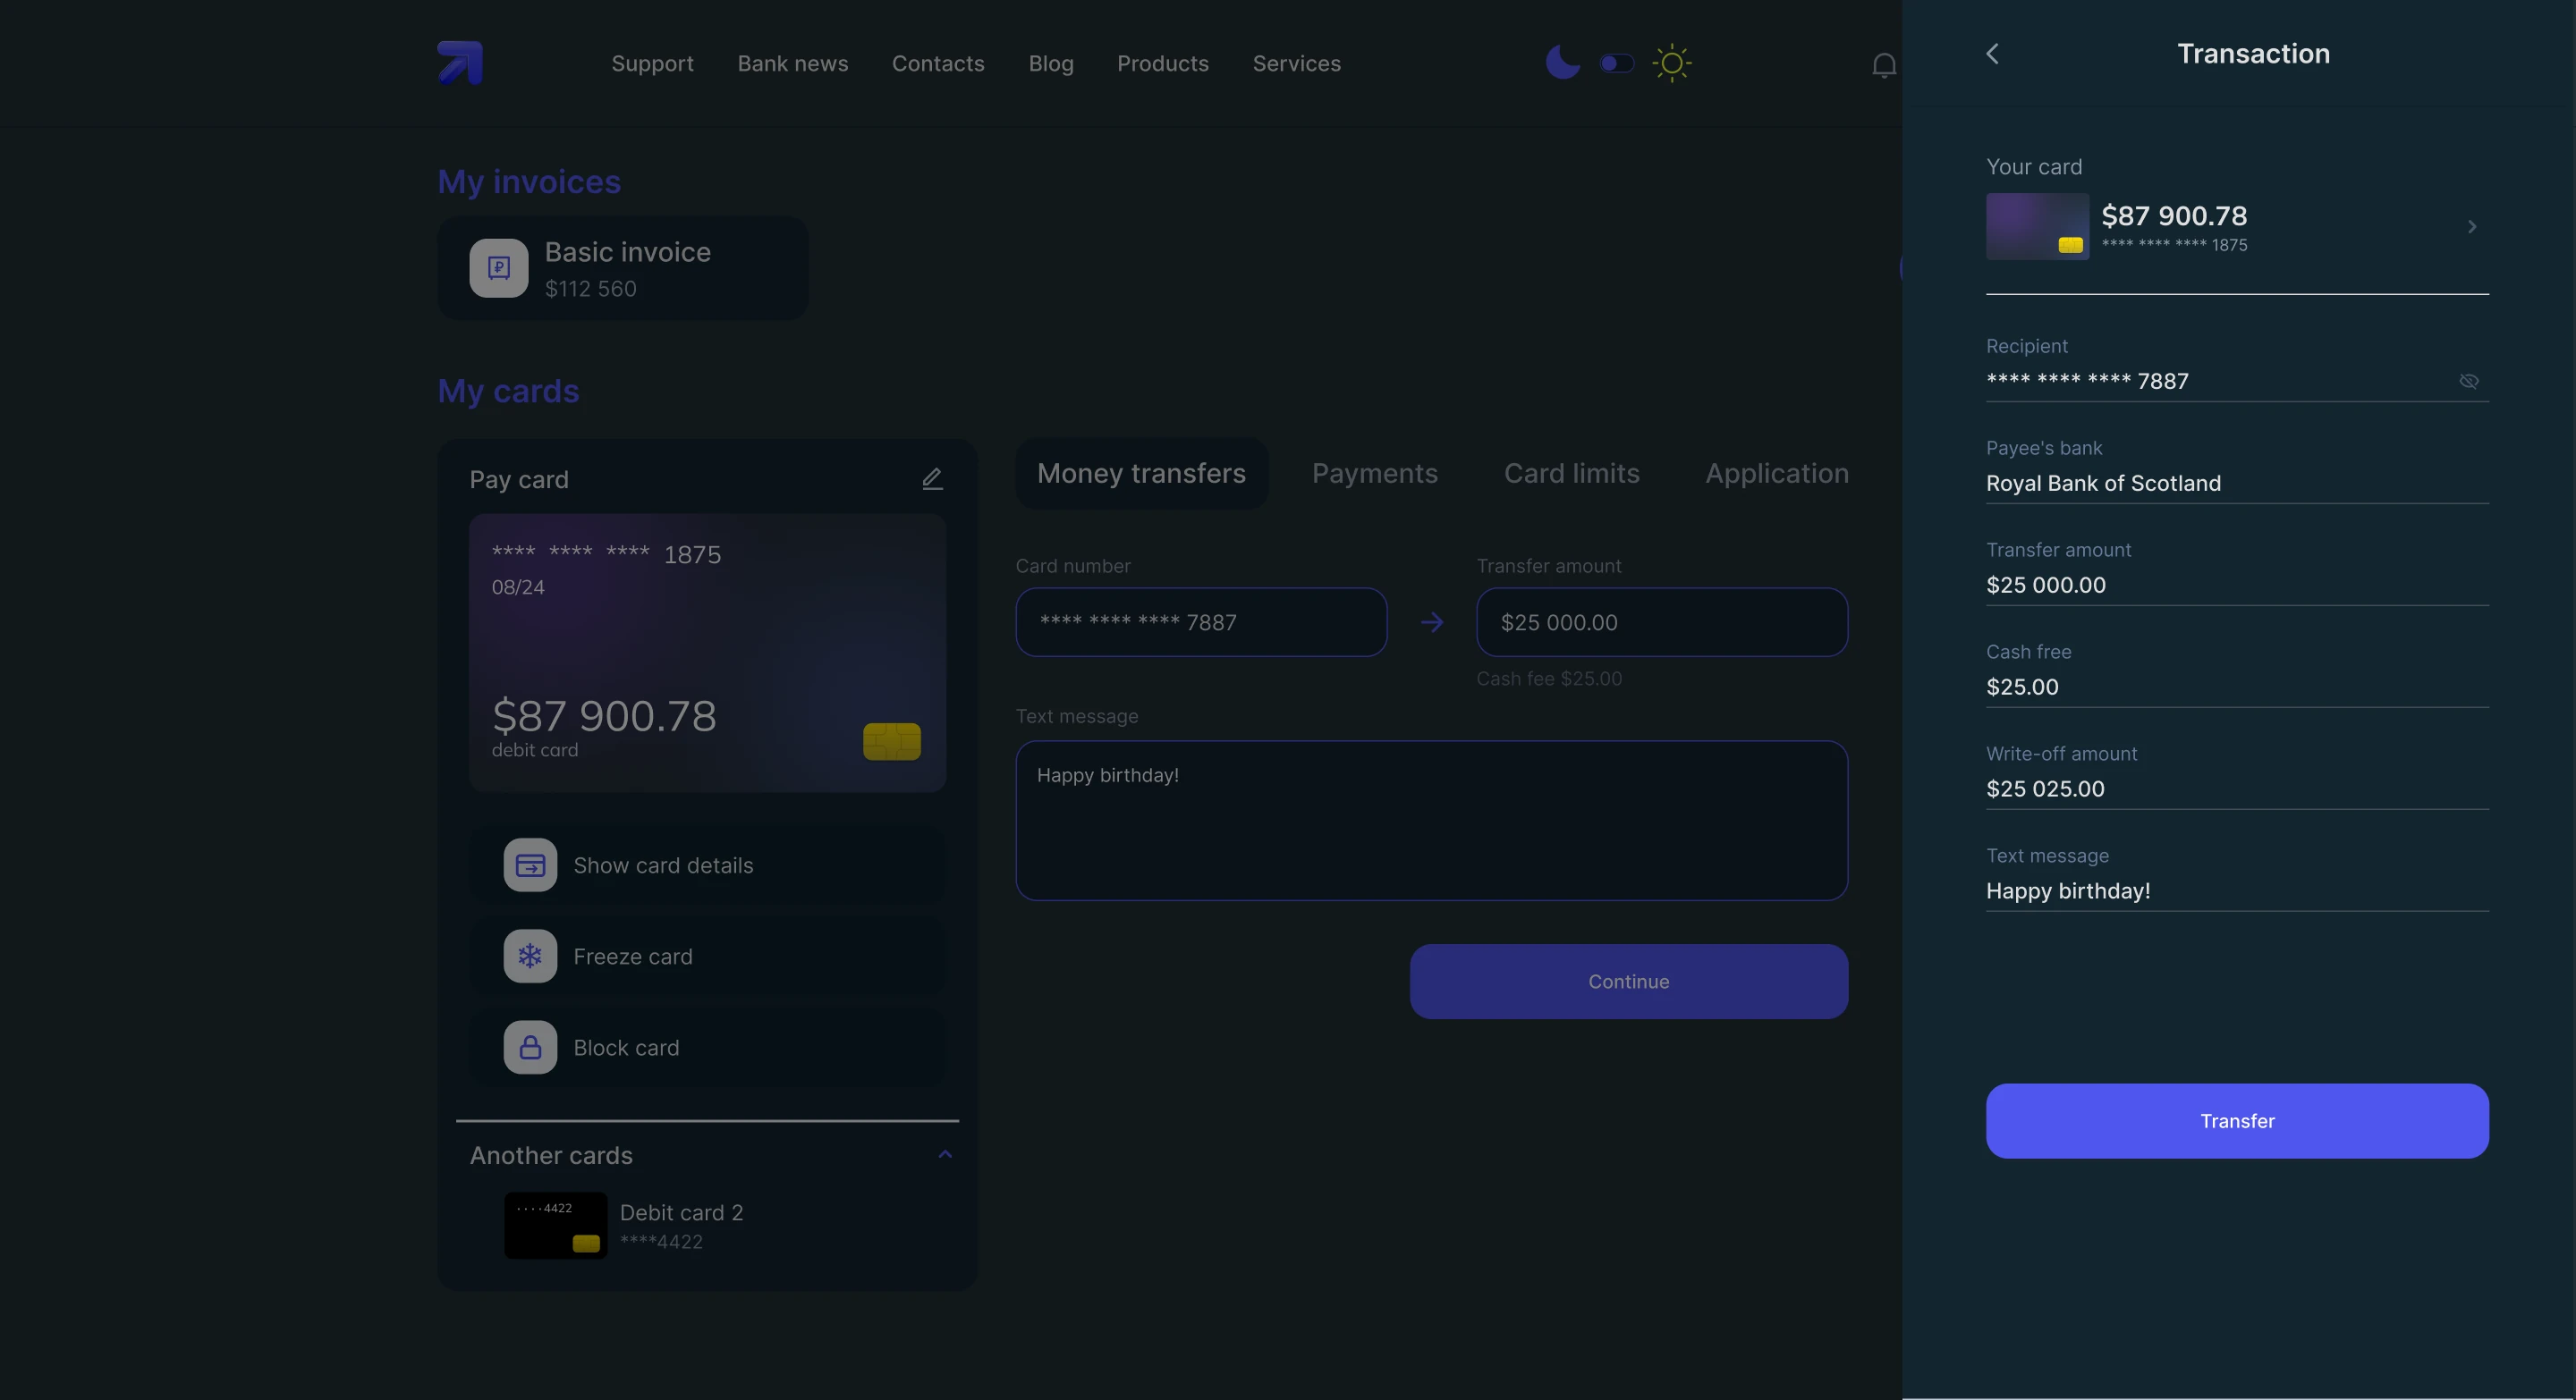Select the Money transfers tab
The width and height of the screenshot is (2576, 1400).
(x=1141, y=474)
